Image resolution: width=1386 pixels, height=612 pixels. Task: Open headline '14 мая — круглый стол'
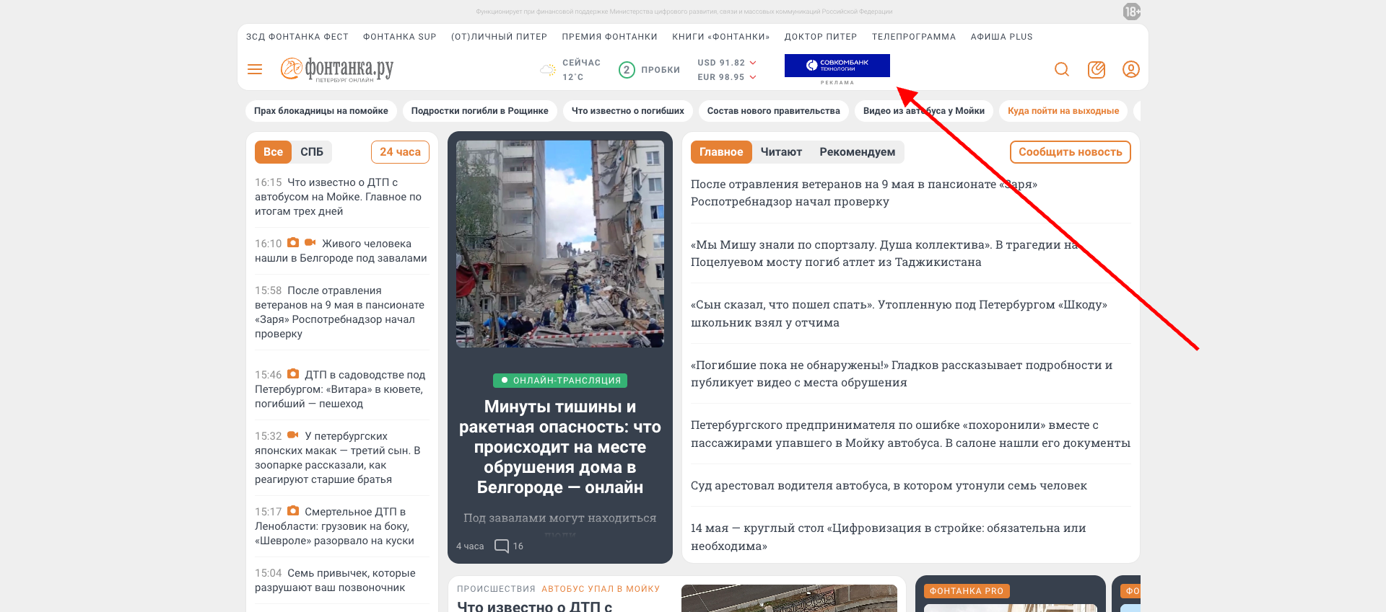click(889, 537)
